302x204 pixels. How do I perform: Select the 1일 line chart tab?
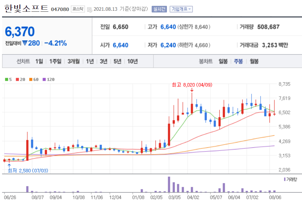coord(39,61)
